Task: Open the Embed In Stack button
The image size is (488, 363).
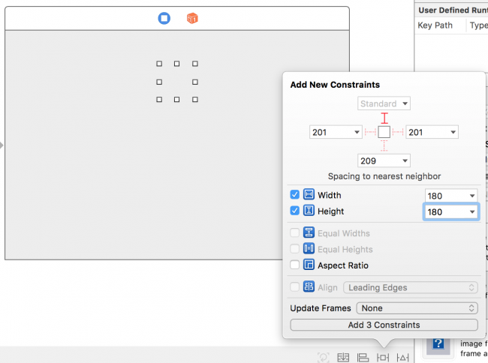Action: 343,358
